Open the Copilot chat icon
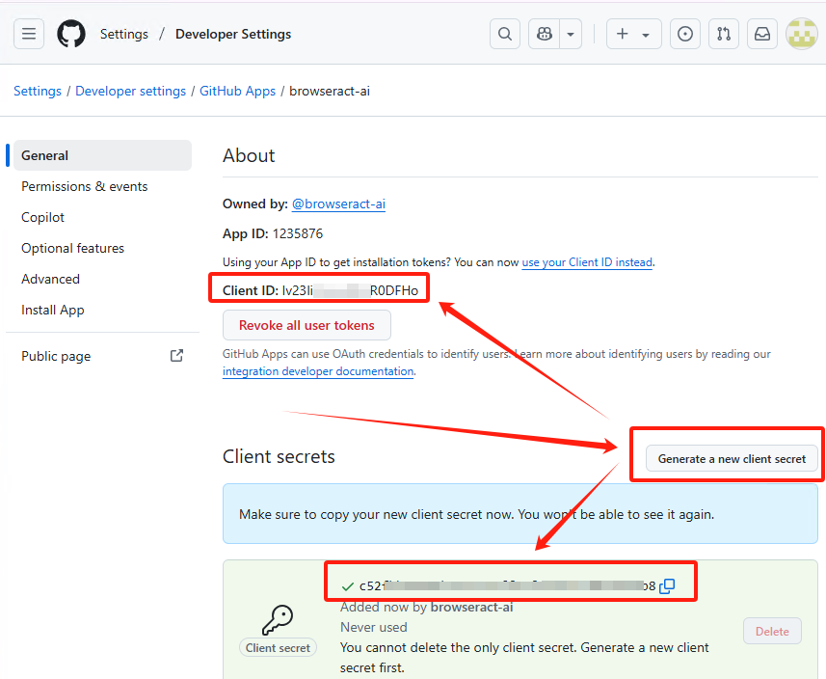 545,34
